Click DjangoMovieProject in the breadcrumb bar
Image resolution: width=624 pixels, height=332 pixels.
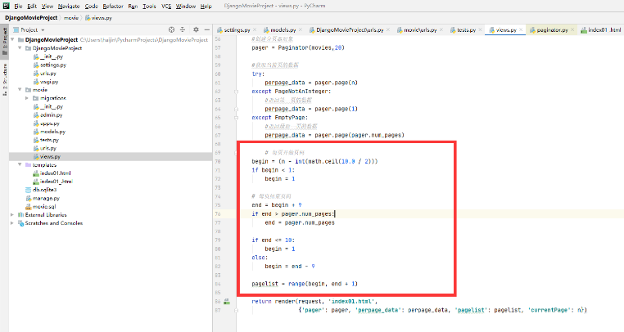31,18
